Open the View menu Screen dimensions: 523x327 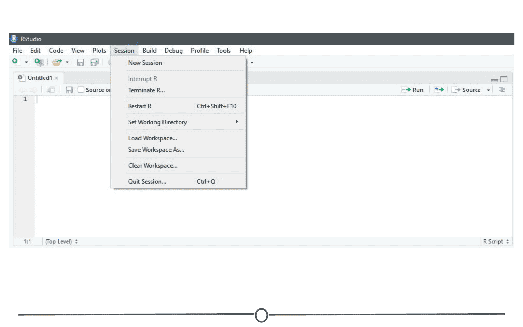tap(78, 51)
